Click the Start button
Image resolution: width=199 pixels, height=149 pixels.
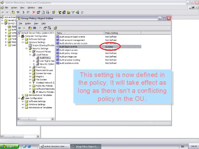click(x=9, y=146)
